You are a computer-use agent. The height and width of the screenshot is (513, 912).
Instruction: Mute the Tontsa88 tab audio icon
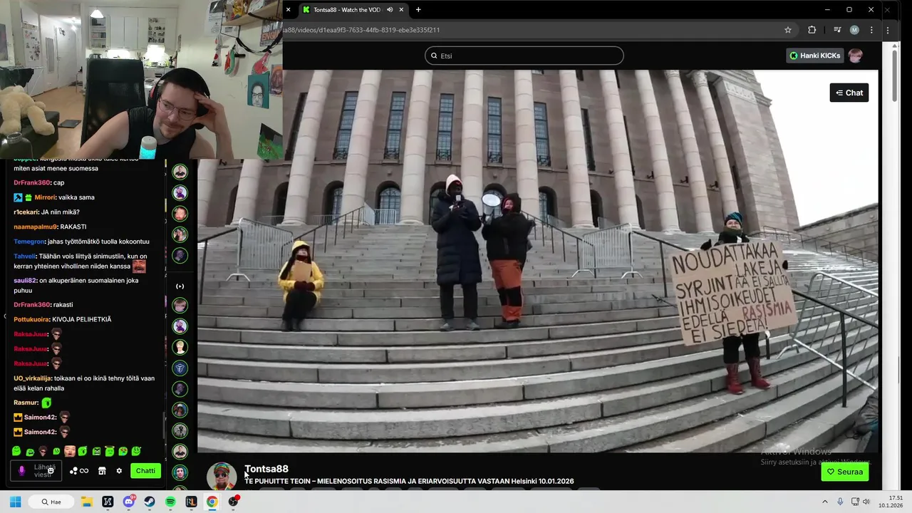(x=390, y=10)
